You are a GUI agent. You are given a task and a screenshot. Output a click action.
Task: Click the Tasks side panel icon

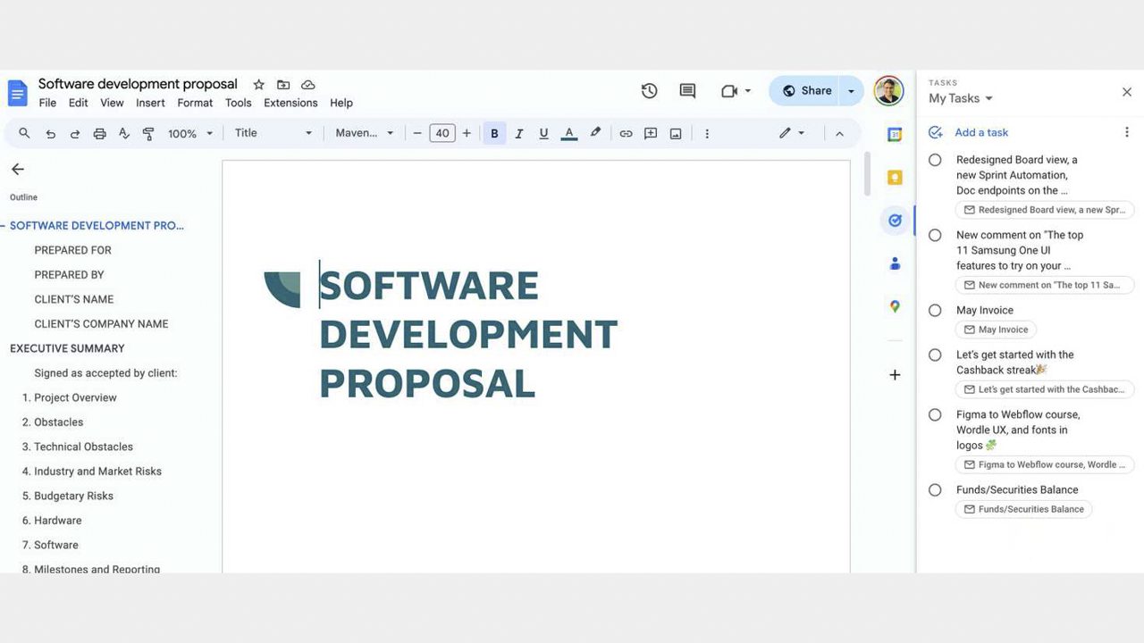click(895, 220)
